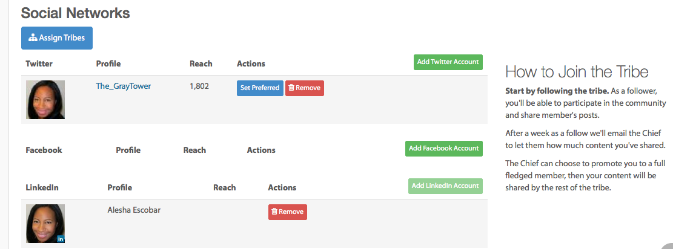Click the Add LinkedIn Account button
Screen dimensions: 673x249
445,186
